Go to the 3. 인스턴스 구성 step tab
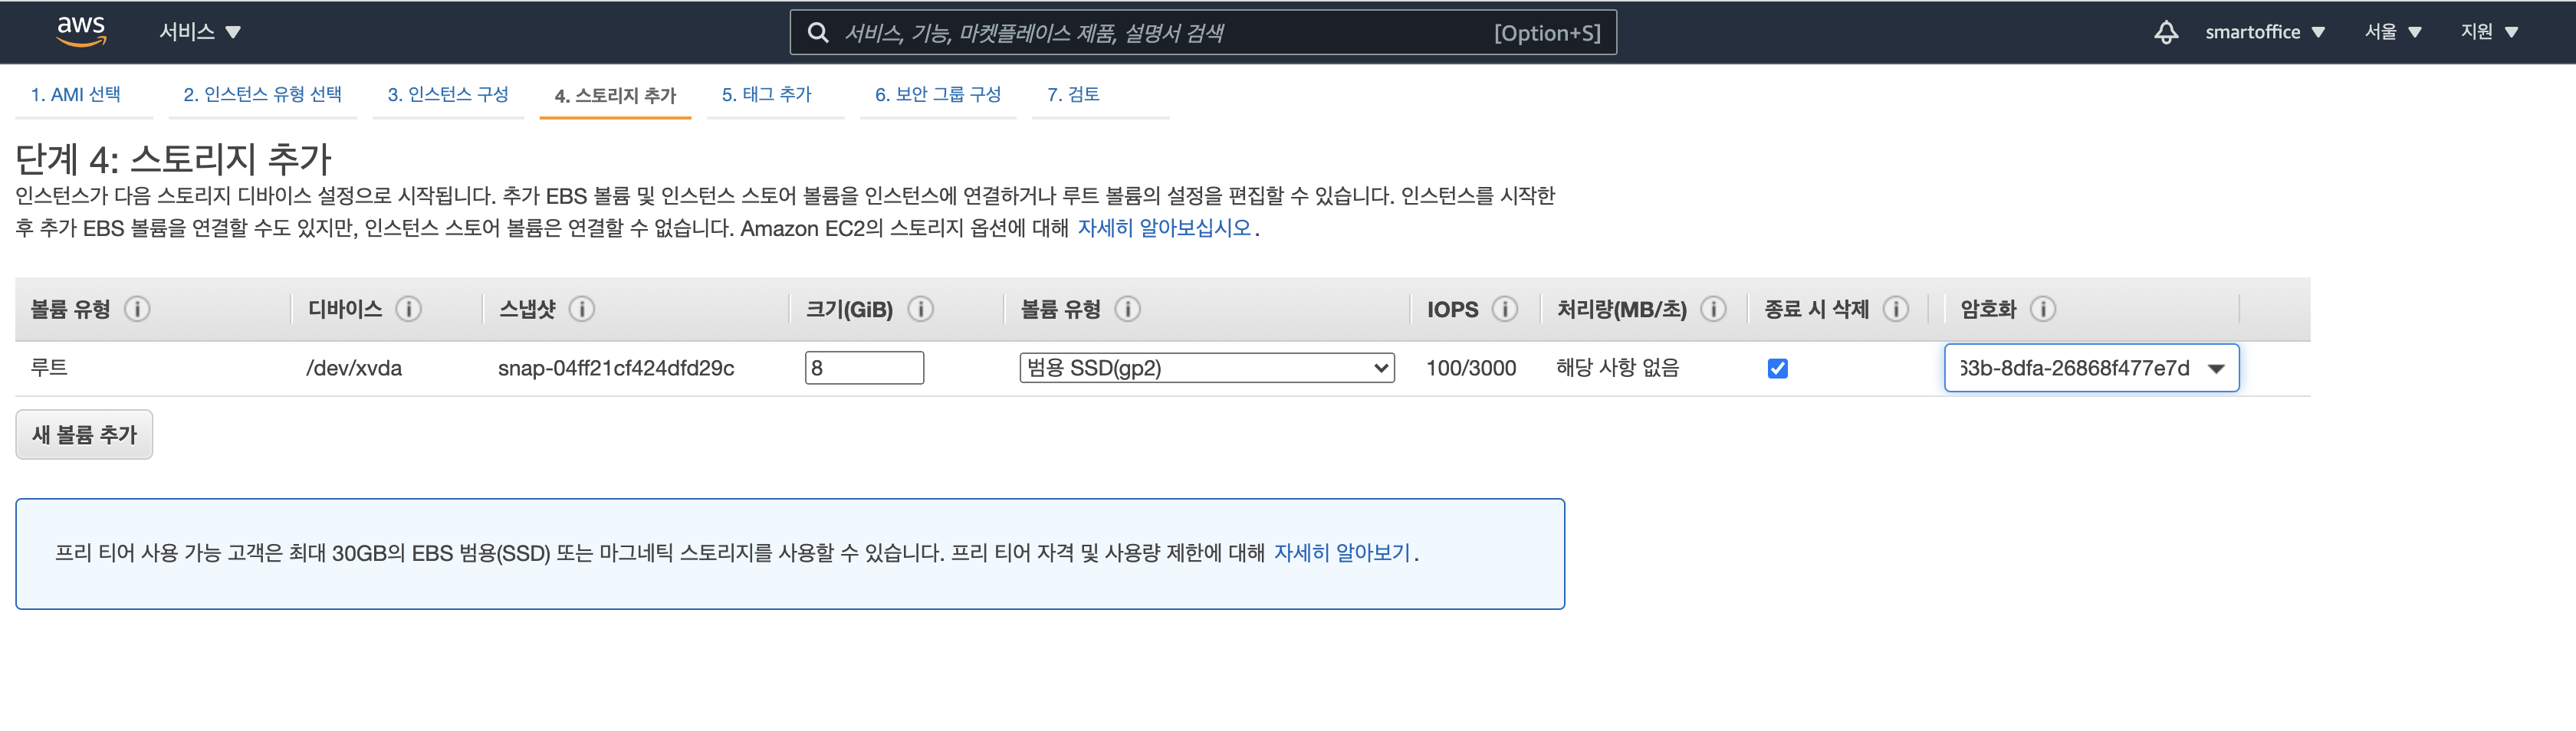The height and width of the screenshot is (731, 2576). click(448, 95)
